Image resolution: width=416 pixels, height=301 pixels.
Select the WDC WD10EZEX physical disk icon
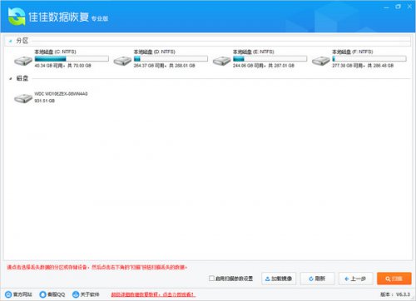(23, 98)
